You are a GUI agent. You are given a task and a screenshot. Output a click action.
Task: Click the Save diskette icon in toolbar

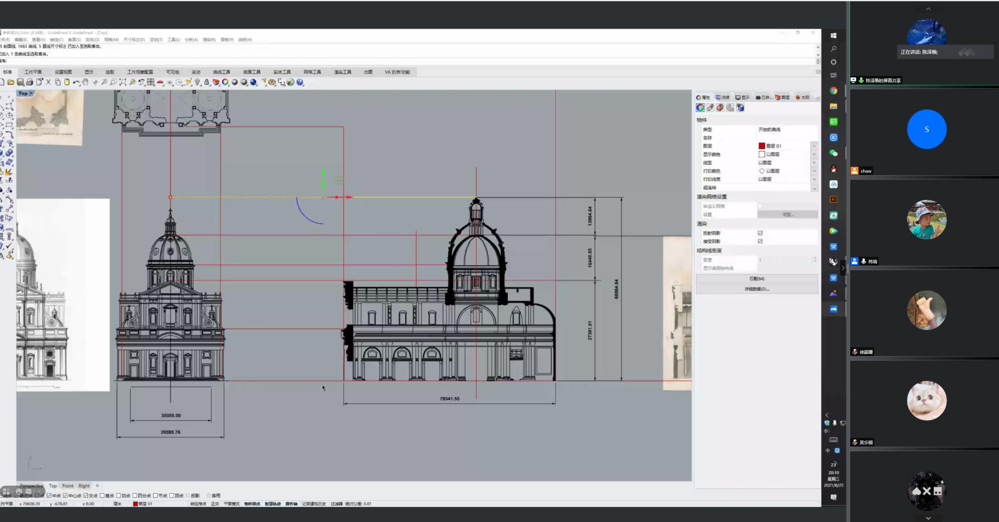coord(20,82)
